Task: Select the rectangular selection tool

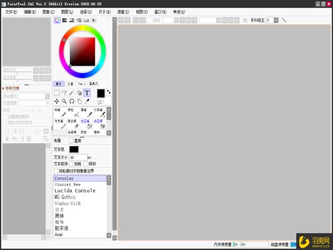Action: tap(57, 93)
